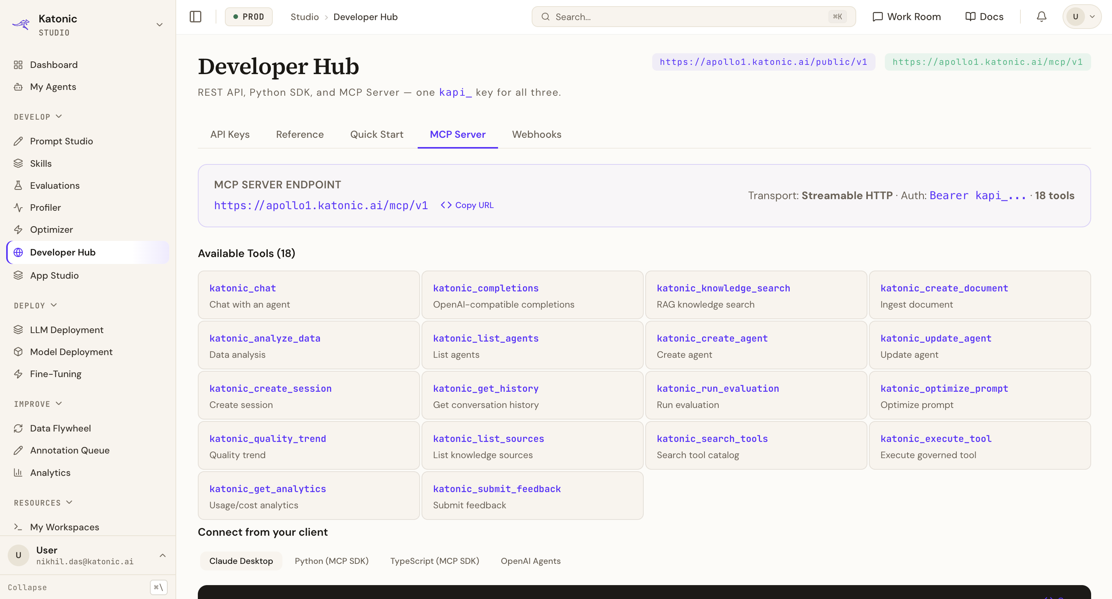1112x599 pixels.
Task: Click the Prompt Studio pencil icon
Action: [x=18, y=141]
